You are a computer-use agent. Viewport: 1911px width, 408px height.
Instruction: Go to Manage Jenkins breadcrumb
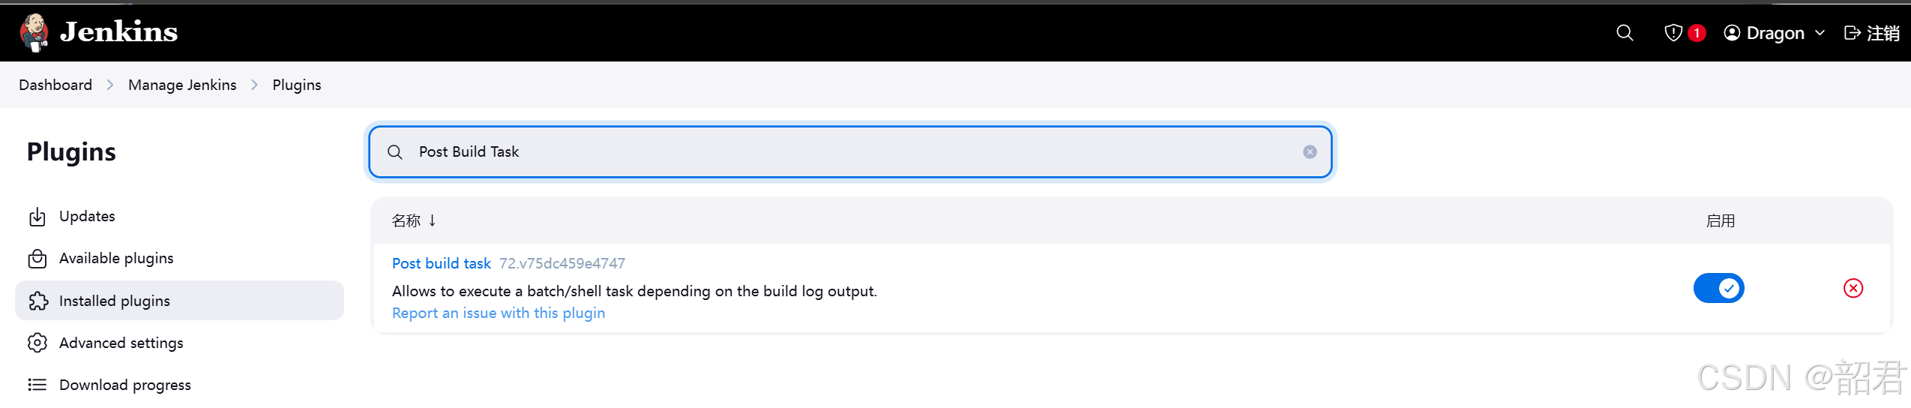click(182, 85)
